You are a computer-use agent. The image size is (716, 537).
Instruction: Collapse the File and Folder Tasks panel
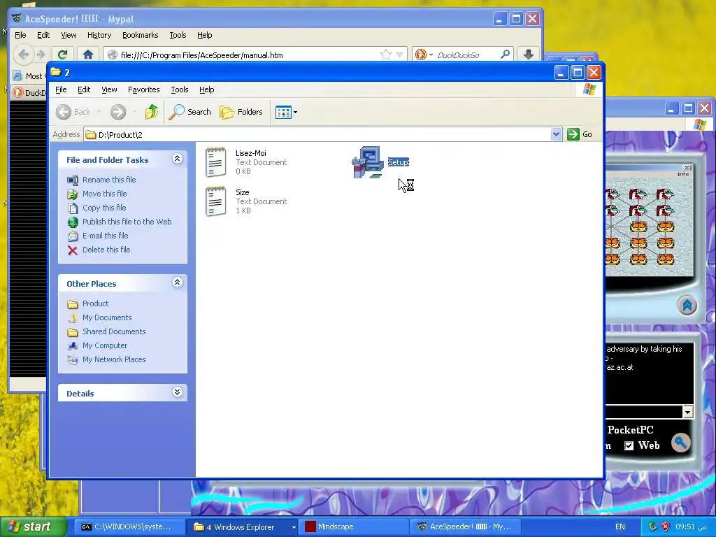(177, 159)
